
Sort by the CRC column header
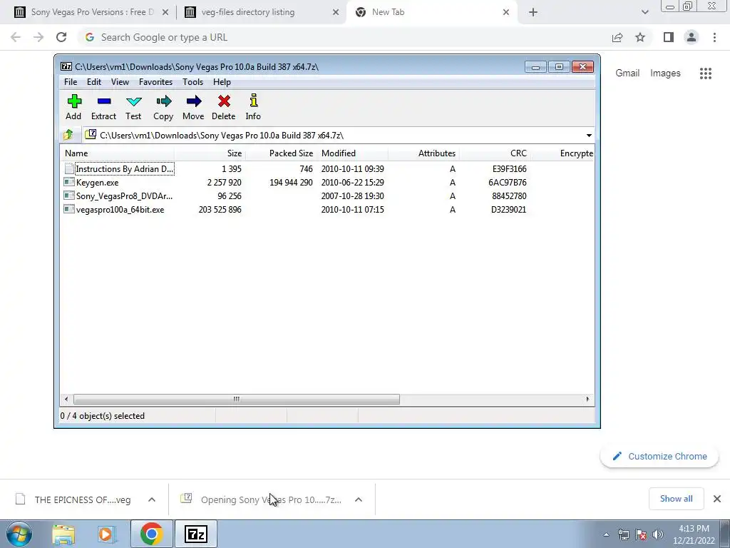(495, 153)
